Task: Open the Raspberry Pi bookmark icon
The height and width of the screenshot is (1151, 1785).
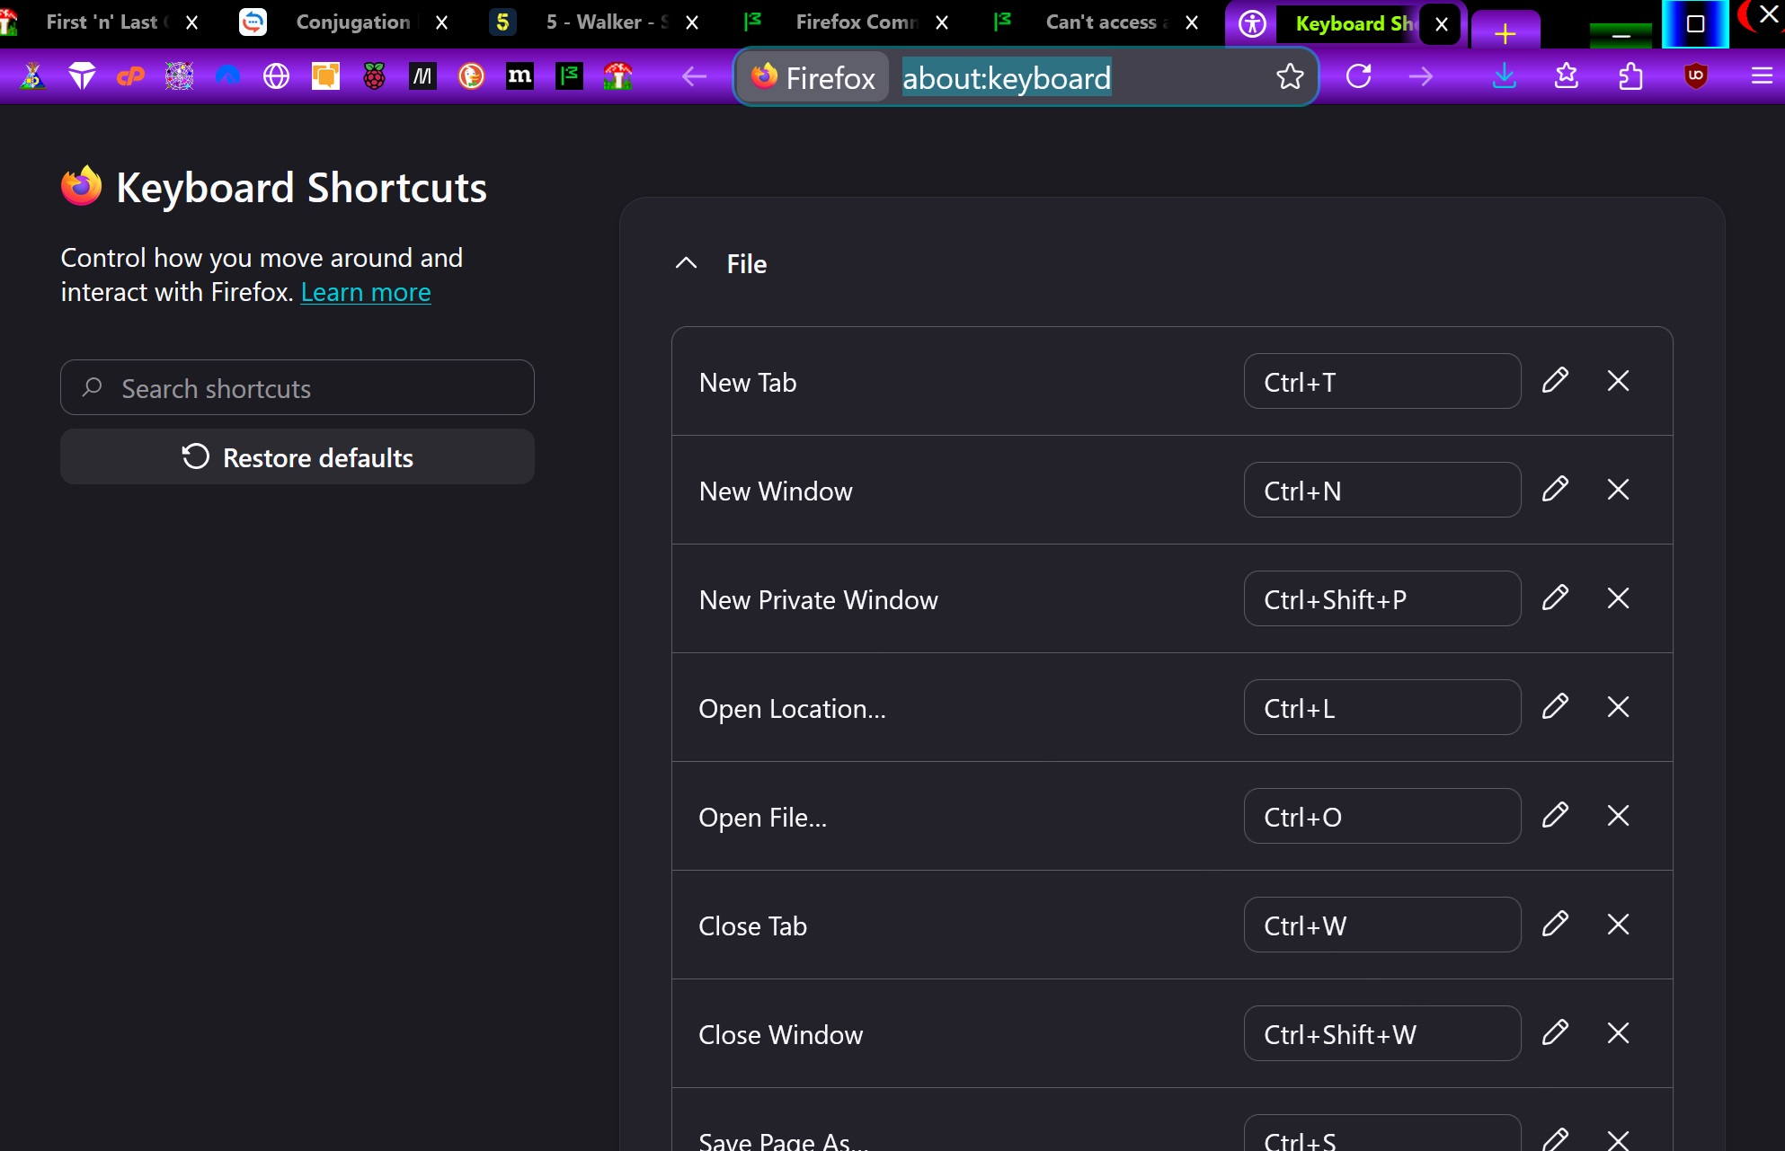Action: pos(374,76)
